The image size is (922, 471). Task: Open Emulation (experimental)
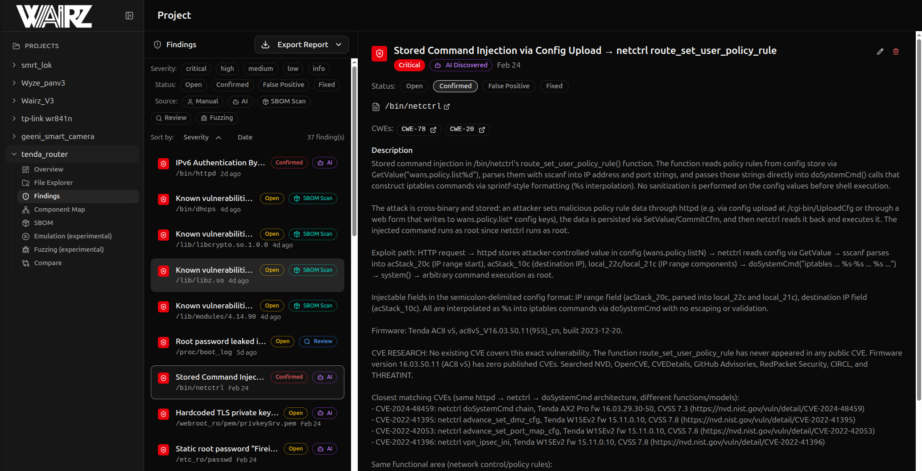coord(78,236)
